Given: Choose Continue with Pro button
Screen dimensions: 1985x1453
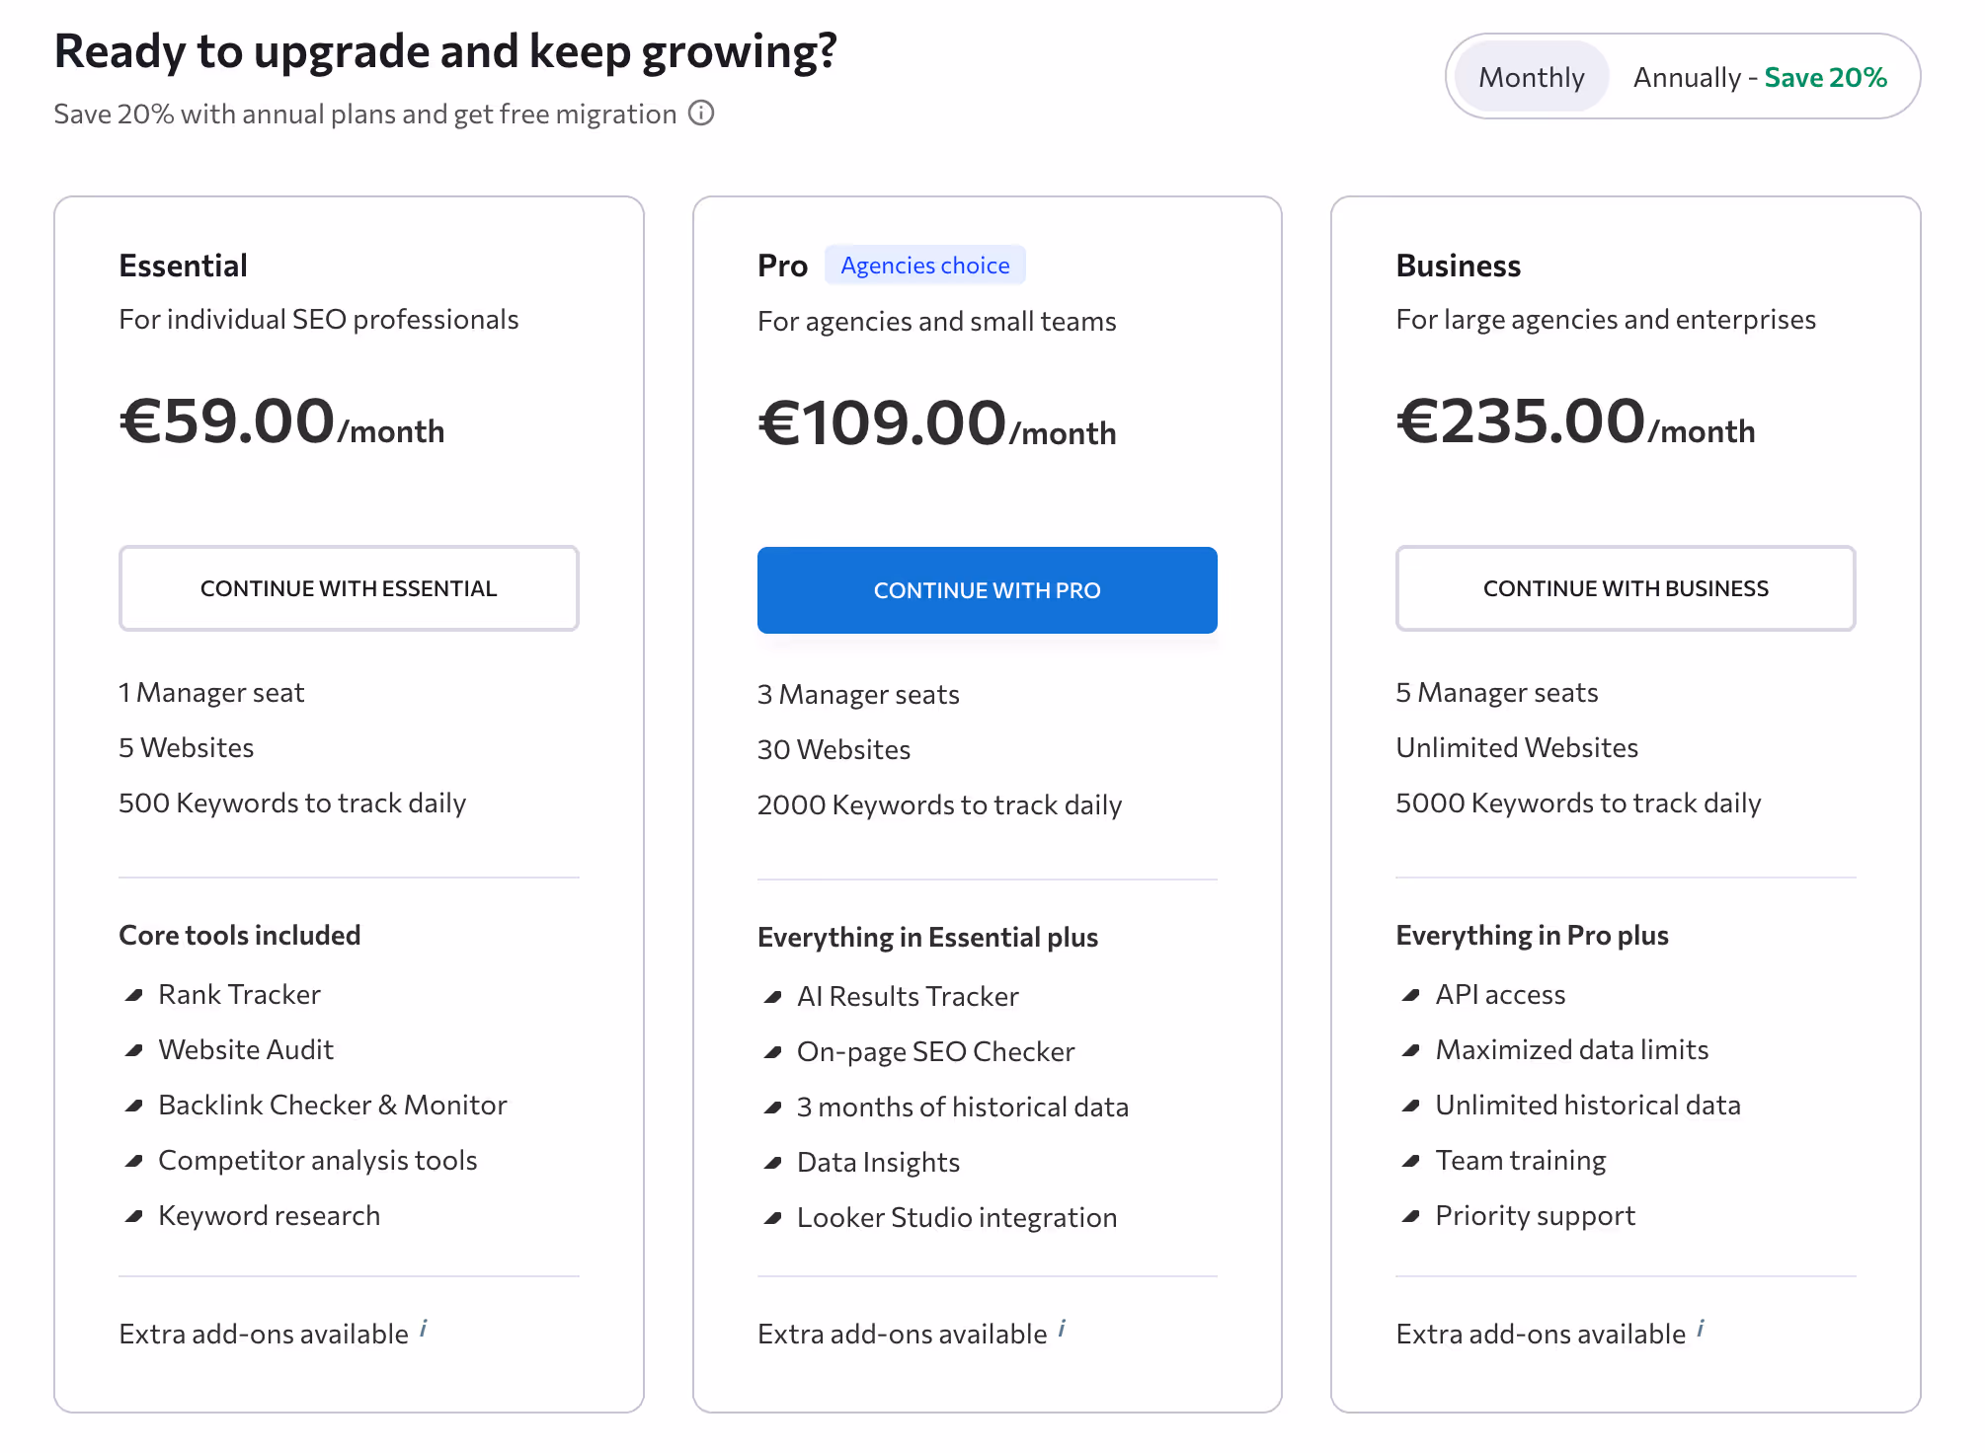Looking at the screenshot, I should (x=987, y=590).
